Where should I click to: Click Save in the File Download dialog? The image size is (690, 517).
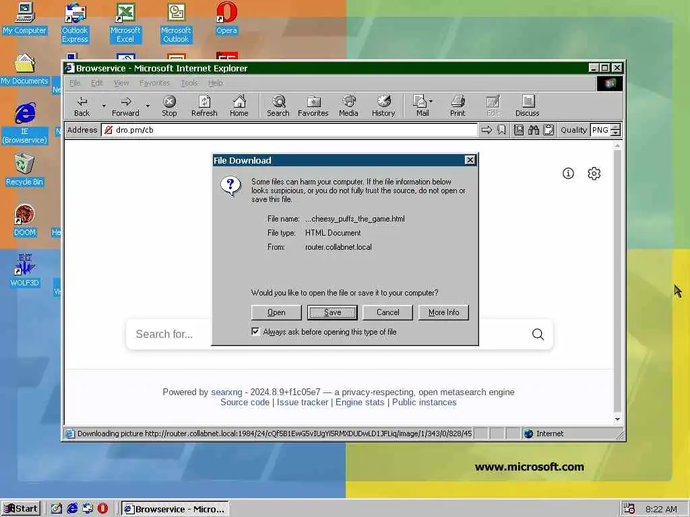[332, 312]
